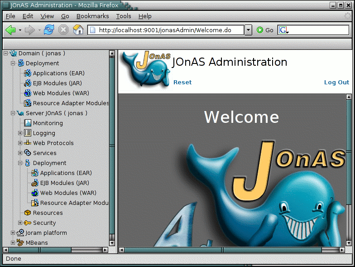Click the server Web Modules (WAR) globe icon
This screenshot has width=355, height=267.
pyautogui.click(x=35, y=193)
